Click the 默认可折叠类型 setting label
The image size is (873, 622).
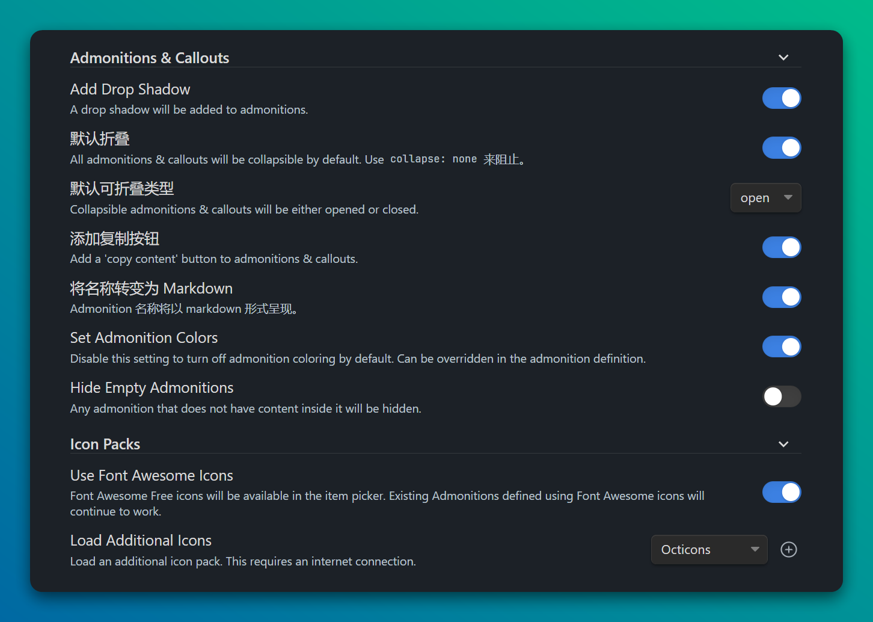tap(122, 189)
